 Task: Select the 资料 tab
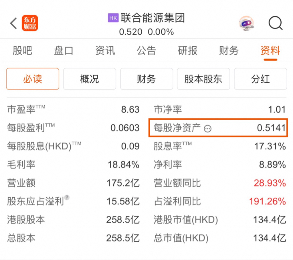click(270, 51)
